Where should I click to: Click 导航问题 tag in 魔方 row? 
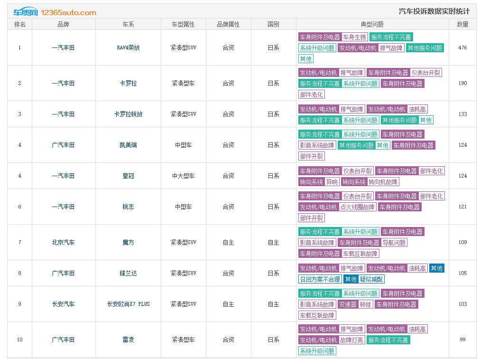coord(394,243)
